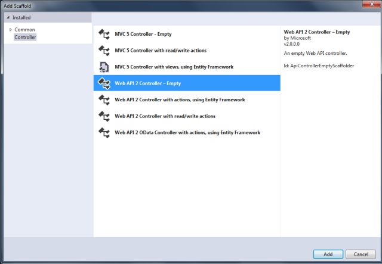Close the Add Scaffold dialog
Image resolution: width=382 pixels, height=264 pixels.
371,4
